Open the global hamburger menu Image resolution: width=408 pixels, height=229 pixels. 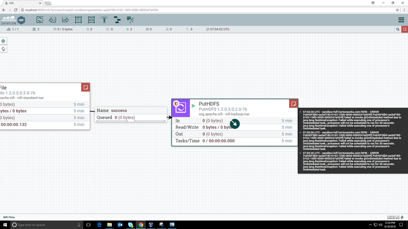tap(401, 20)
